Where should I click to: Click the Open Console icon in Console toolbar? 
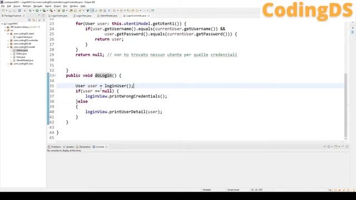click(x=336, y=147)
